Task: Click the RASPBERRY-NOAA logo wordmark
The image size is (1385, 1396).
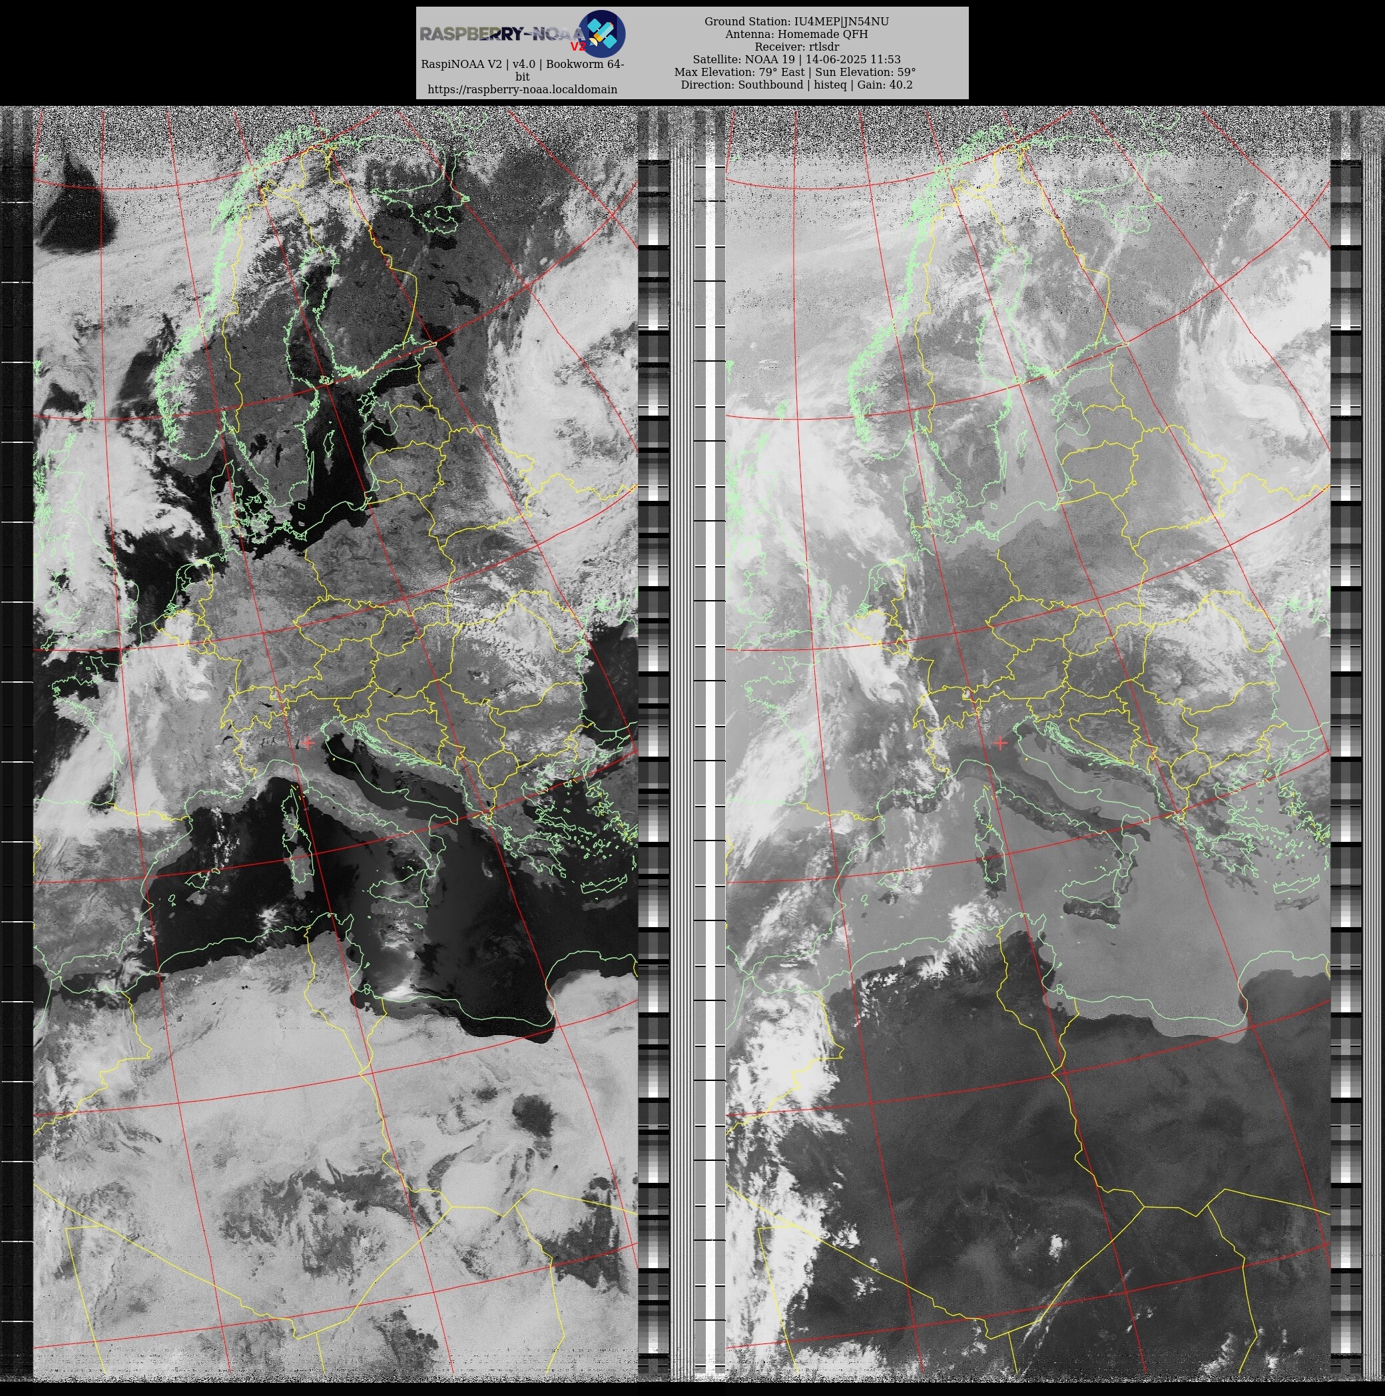Action: coord(502,34)
